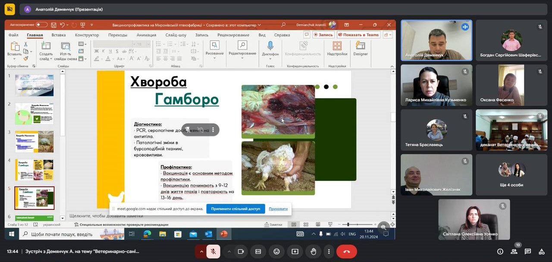
Task: Open more options in the Meet control bar
Action: (x=329, y=252)
